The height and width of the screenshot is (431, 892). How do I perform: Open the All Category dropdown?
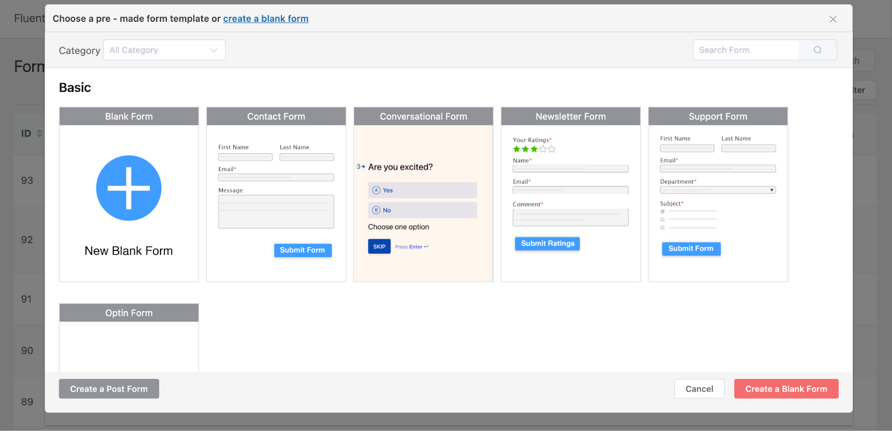coord(164,50)
